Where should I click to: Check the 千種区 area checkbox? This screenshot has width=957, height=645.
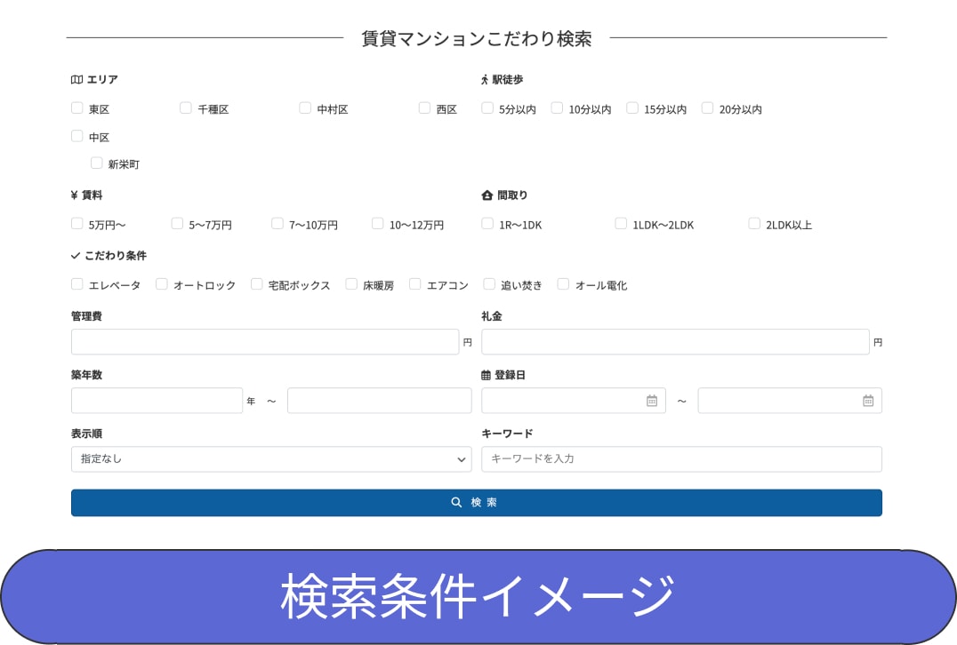click(x=186, y=107)
